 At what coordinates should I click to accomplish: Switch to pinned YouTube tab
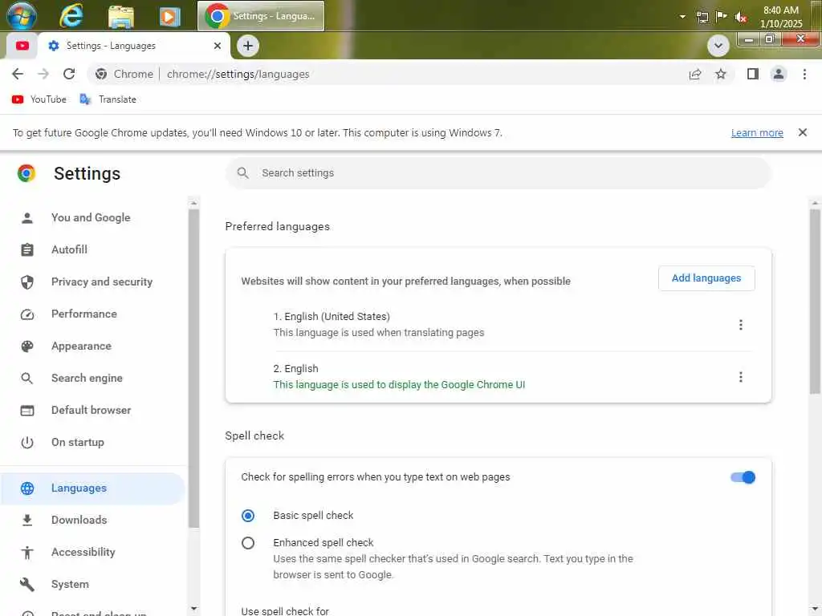tap(22, 46)
